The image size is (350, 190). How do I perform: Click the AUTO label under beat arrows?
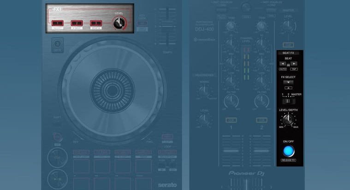pos(283,69)
